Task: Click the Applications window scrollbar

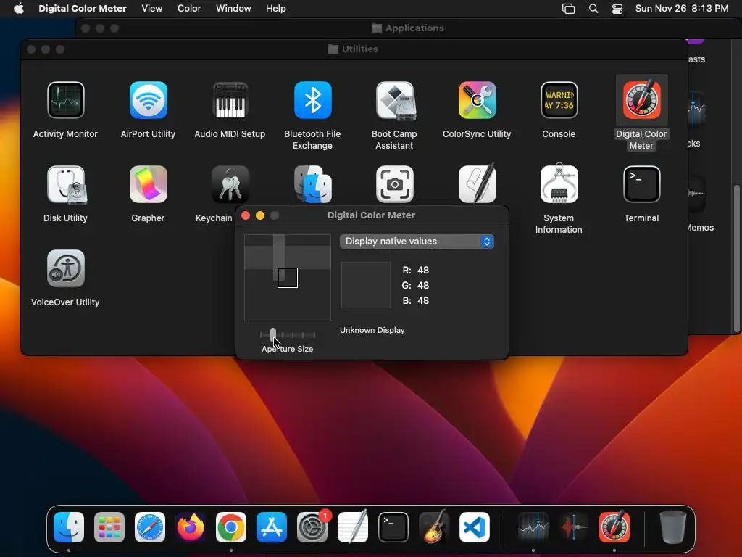Action: 736,258
